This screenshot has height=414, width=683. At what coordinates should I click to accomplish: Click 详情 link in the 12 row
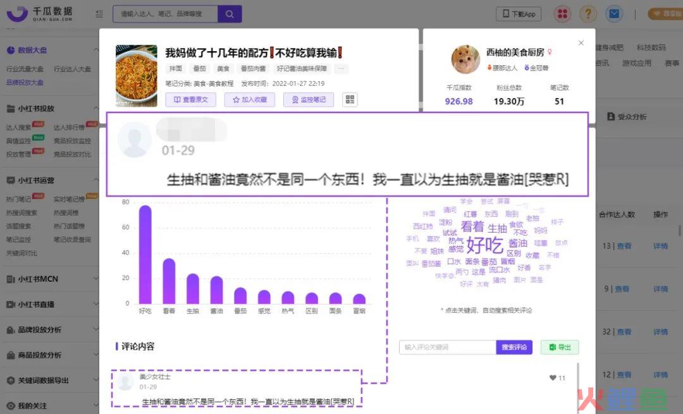click(660, 375)
